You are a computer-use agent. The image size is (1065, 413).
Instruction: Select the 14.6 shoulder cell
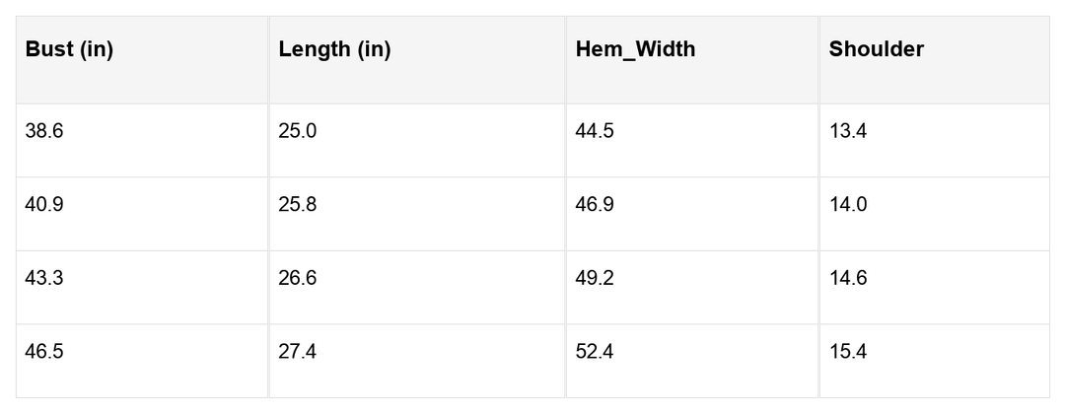coord(848,278)
